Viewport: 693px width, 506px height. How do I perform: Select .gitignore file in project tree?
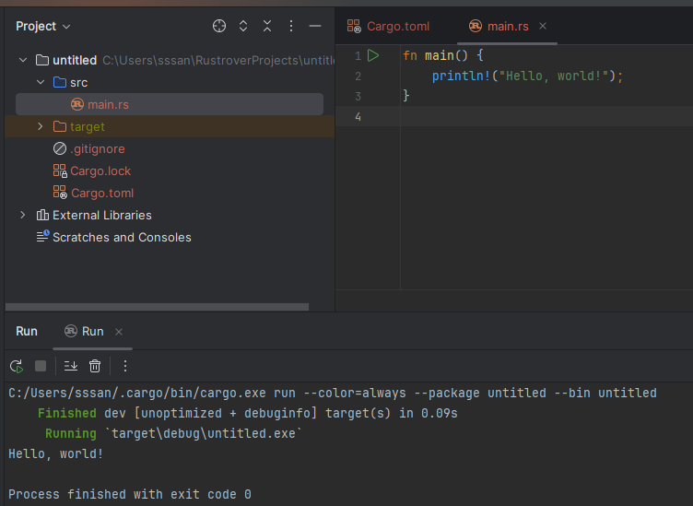(x=97, y=148)
